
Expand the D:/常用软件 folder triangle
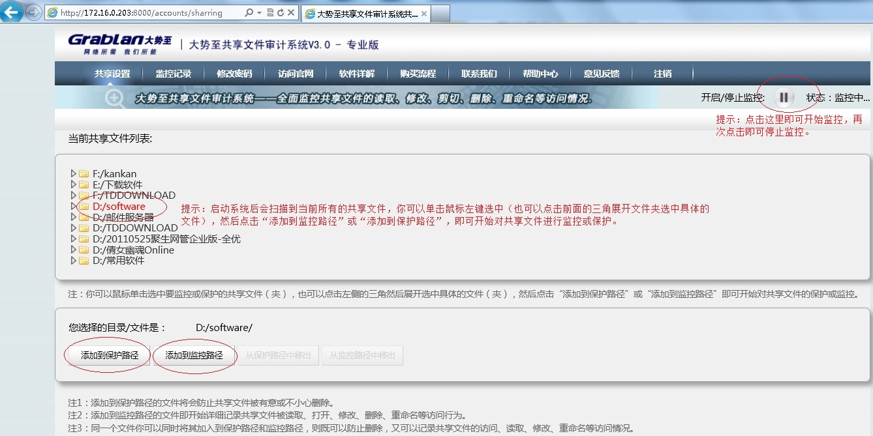point(73,261)
